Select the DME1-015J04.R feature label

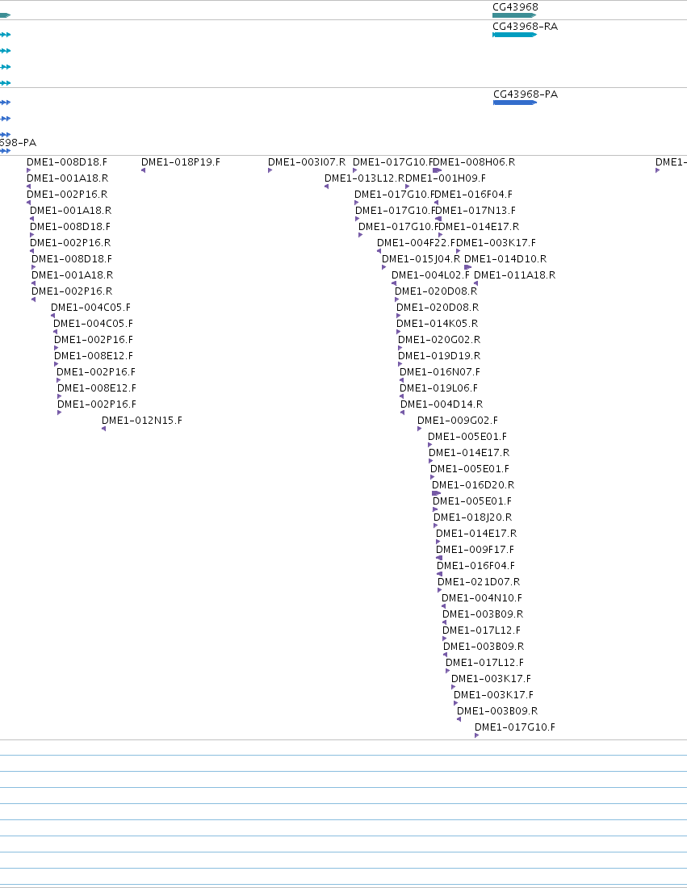(x=421, y=259)
